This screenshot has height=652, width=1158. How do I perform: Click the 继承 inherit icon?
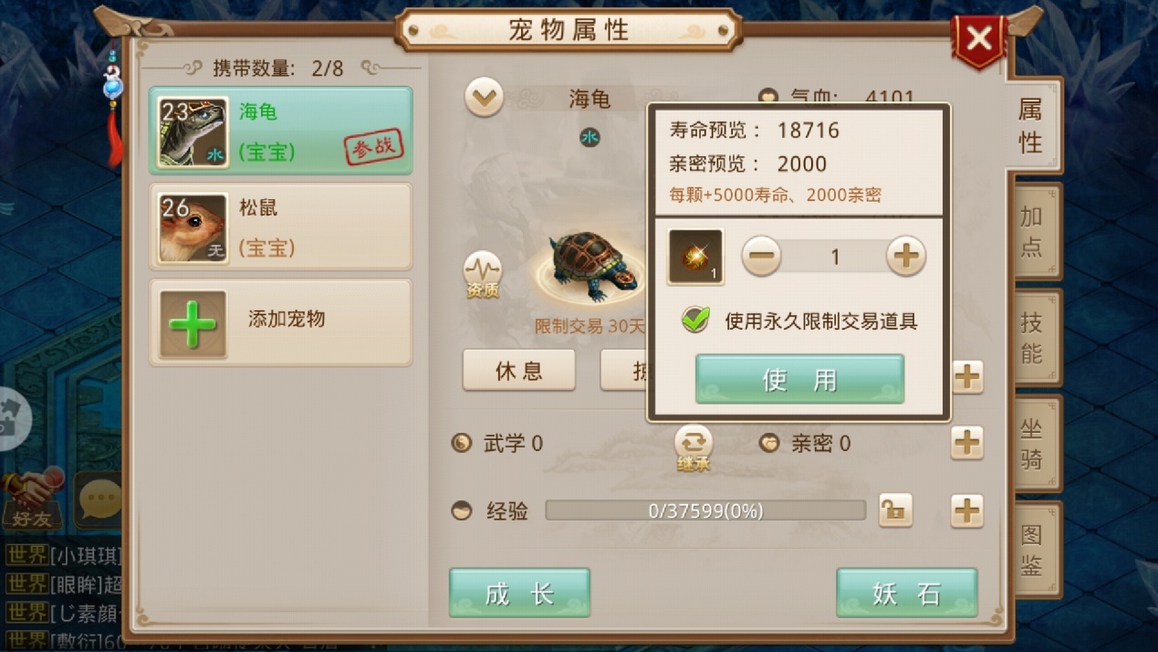coord(694,448)
